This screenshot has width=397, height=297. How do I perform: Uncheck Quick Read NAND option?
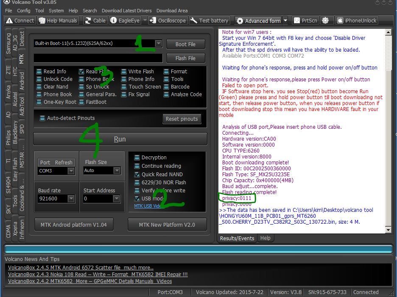point(137,174)
